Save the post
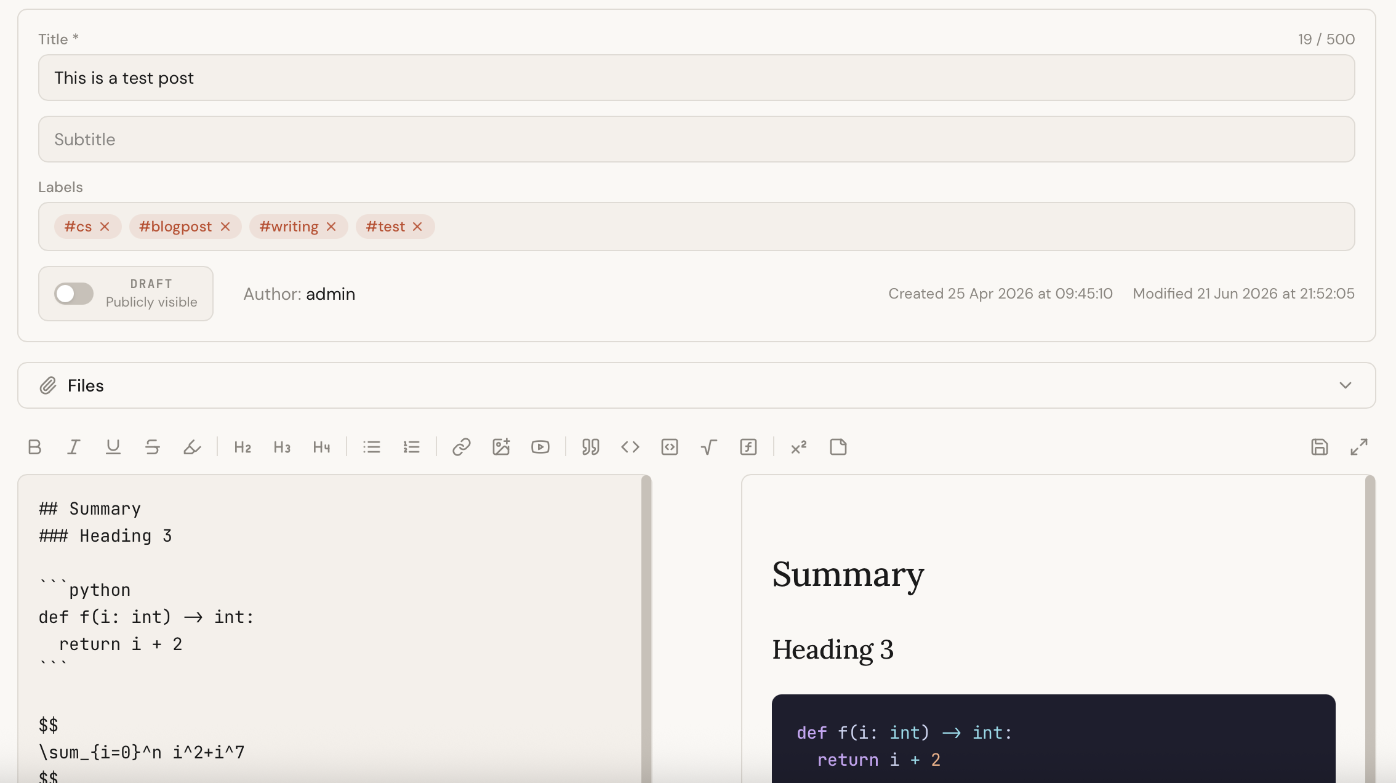 pos(1320,447)
